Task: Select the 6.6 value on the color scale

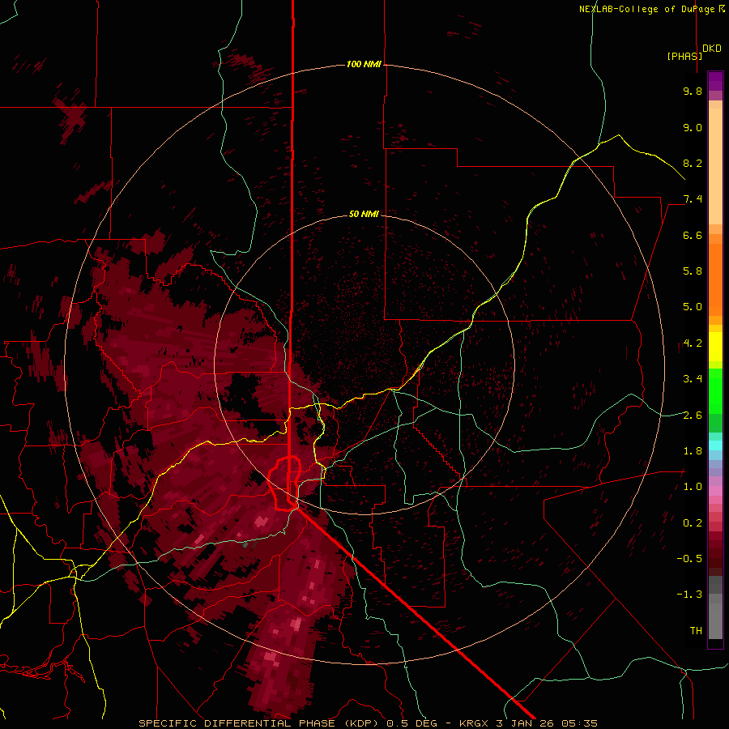Action: pyautogui.click(x=693, y=235)
